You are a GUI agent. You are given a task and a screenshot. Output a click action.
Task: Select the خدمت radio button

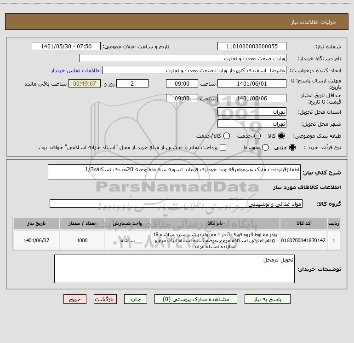click(x=257, y=136)
